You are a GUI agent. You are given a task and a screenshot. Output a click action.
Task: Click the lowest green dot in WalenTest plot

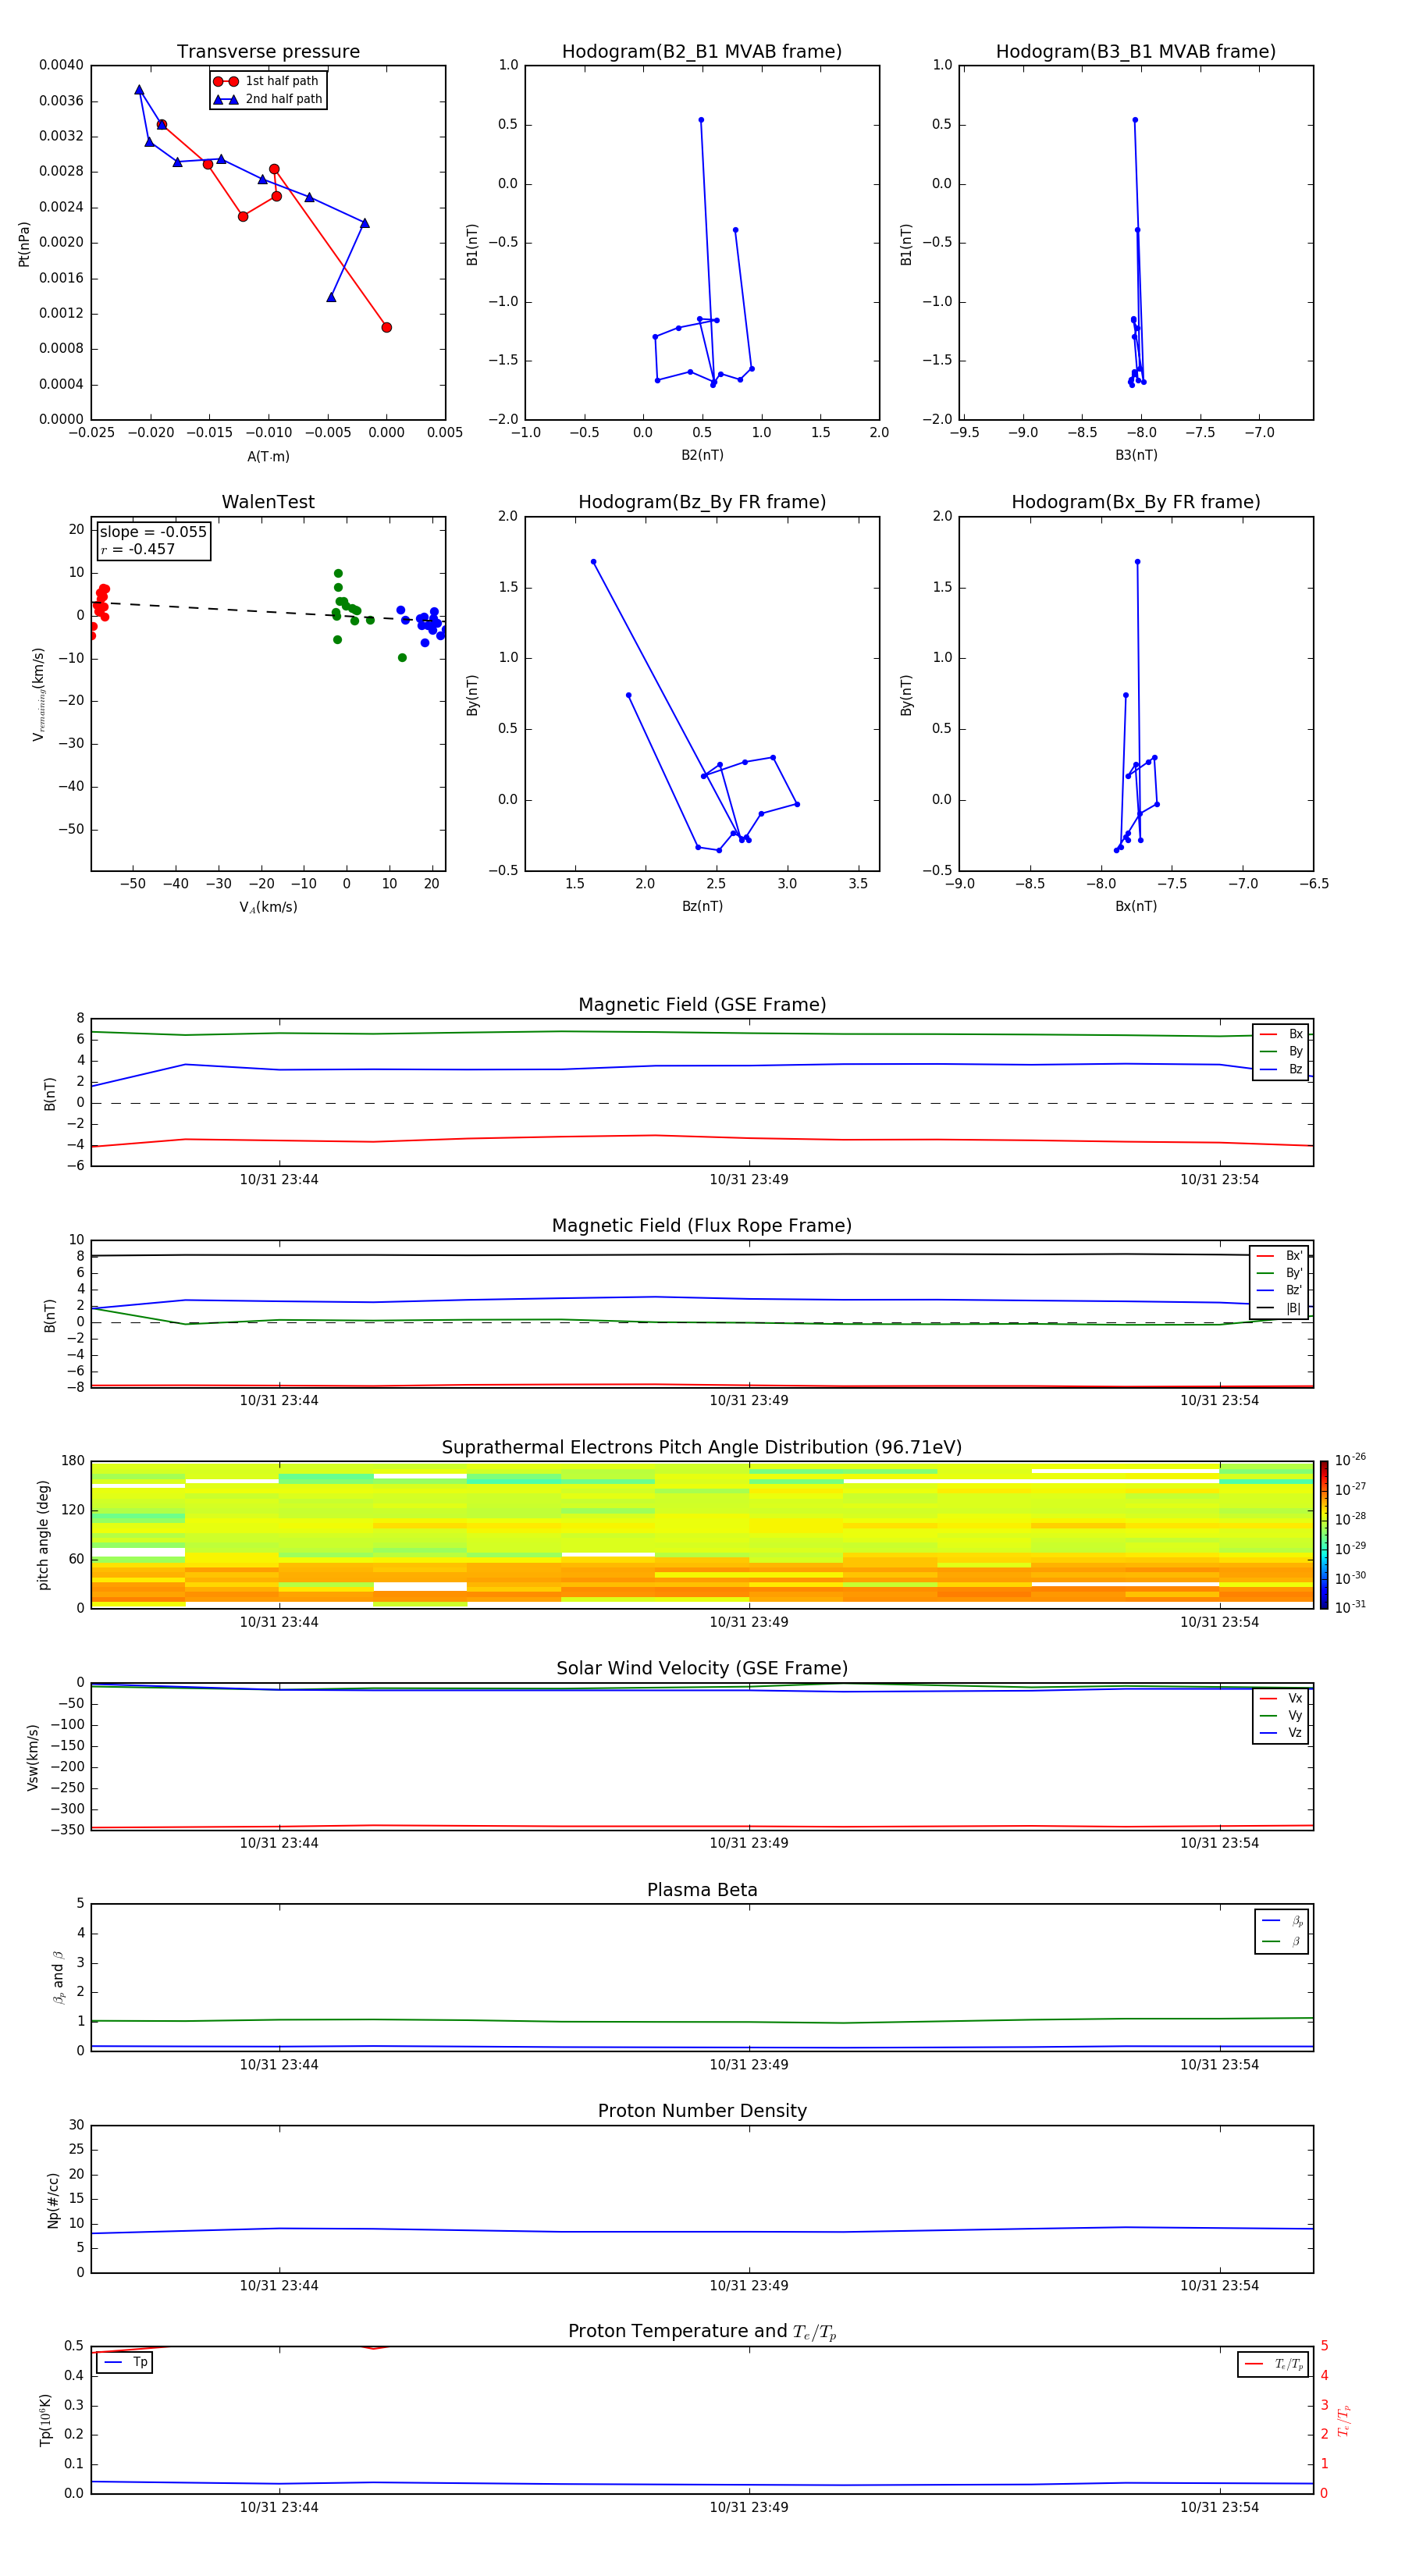coord(402,658)
